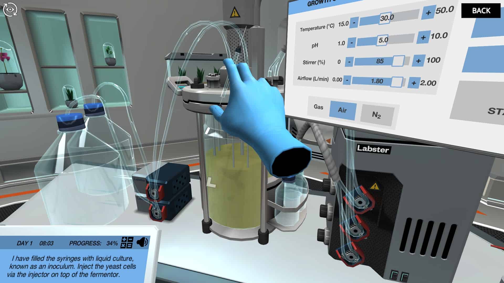The image size is (504, 283).
Task: Click the stirrer slider handle at 85
Action: [398, 61]
